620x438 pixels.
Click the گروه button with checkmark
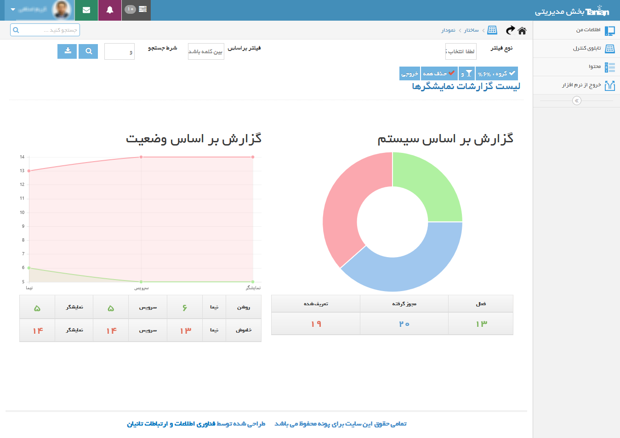[x=497, y=73]
